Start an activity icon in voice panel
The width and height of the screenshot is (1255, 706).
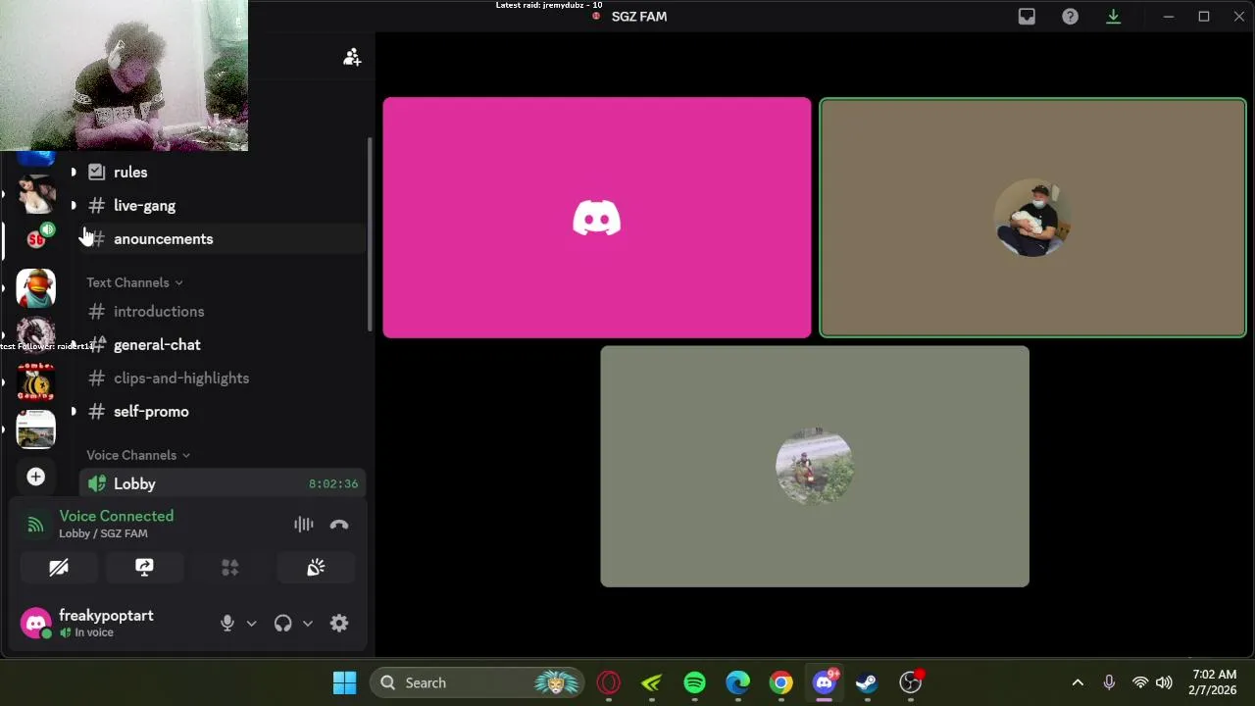[230, 568]
